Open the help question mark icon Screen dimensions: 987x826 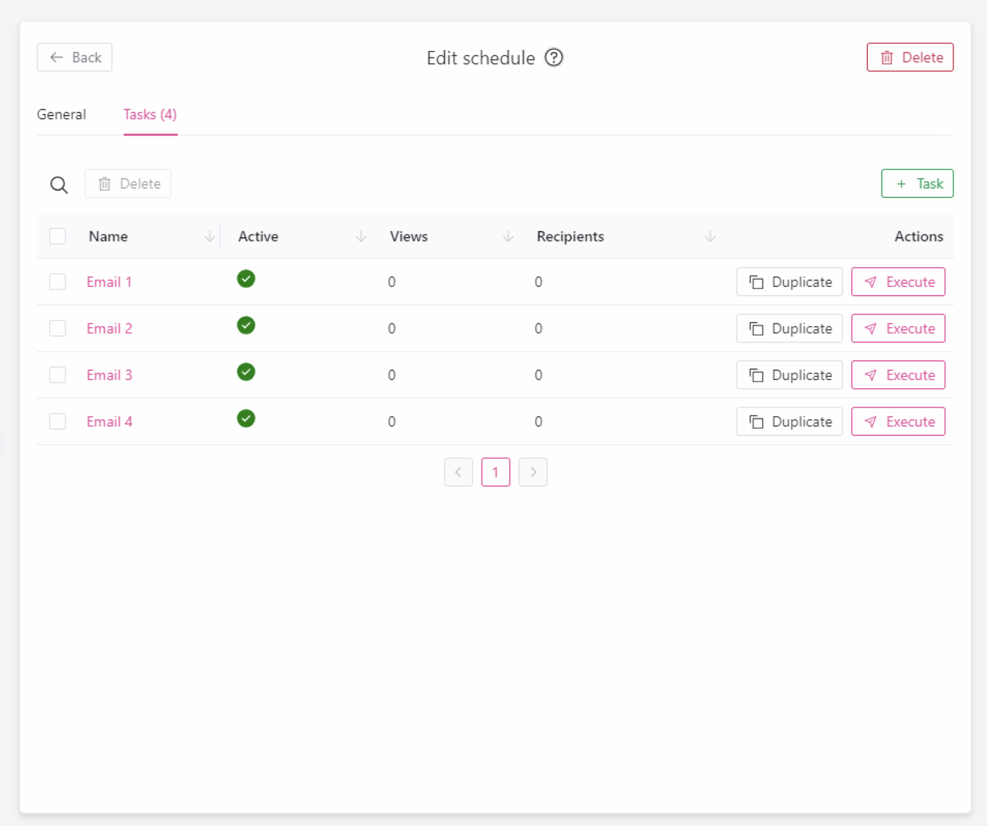[x=554, y=57]
